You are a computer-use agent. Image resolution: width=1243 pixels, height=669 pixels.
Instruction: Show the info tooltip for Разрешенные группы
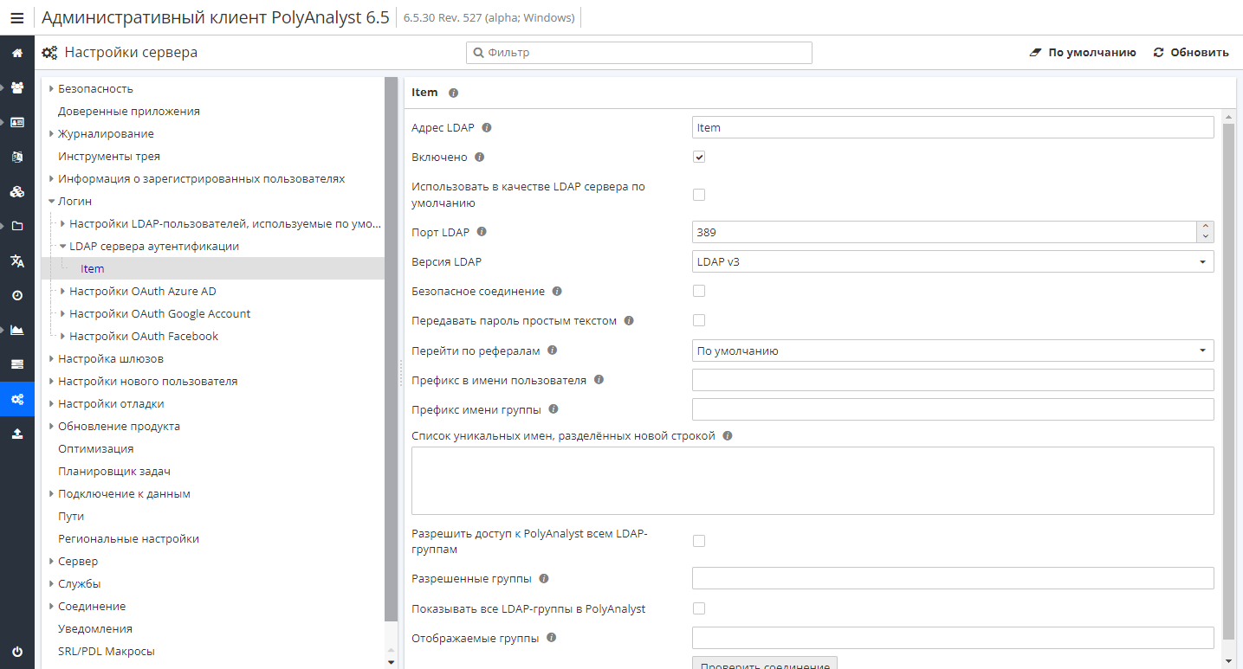point(543,579)
